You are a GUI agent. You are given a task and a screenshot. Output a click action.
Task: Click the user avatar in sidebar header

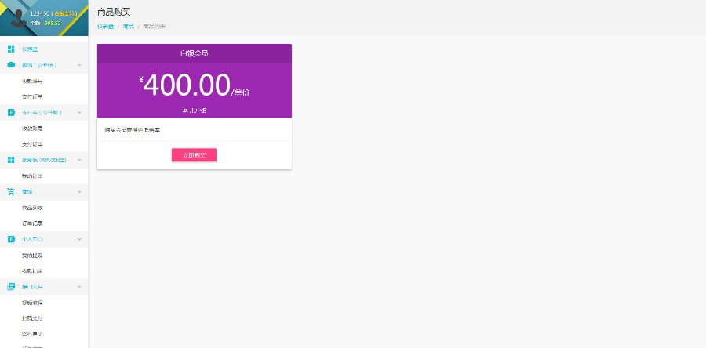coord(14,18)
